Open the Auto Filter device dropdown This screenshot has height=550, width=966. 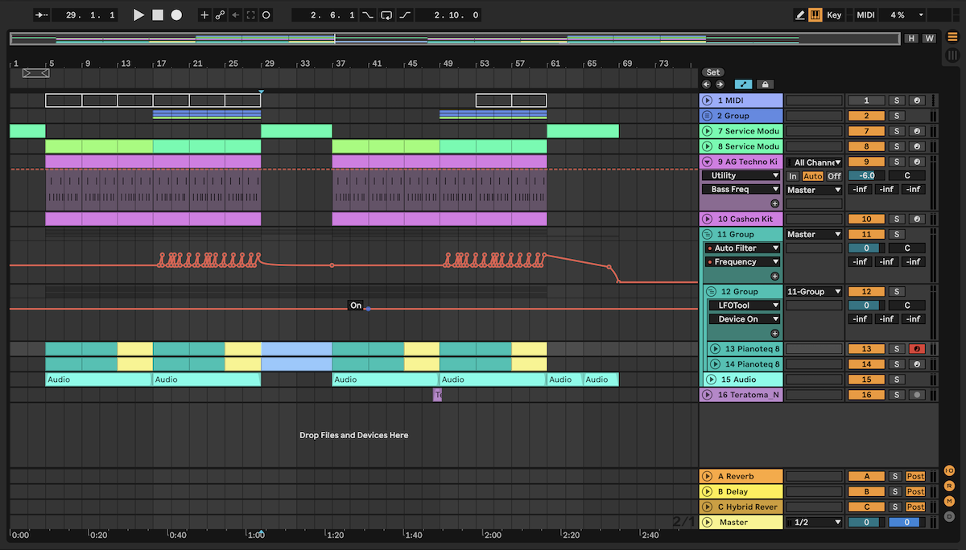pos(741,248)
